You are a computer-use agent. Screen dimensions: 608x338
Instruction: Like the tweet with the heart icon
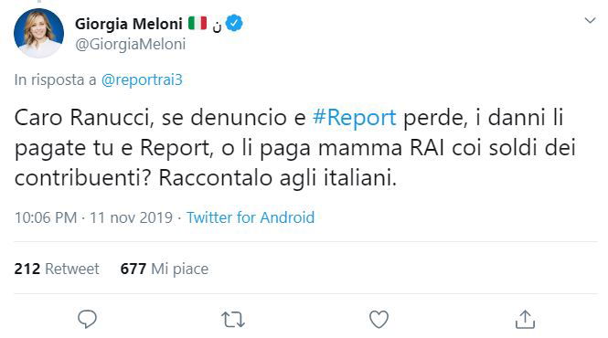click(379, 320)
